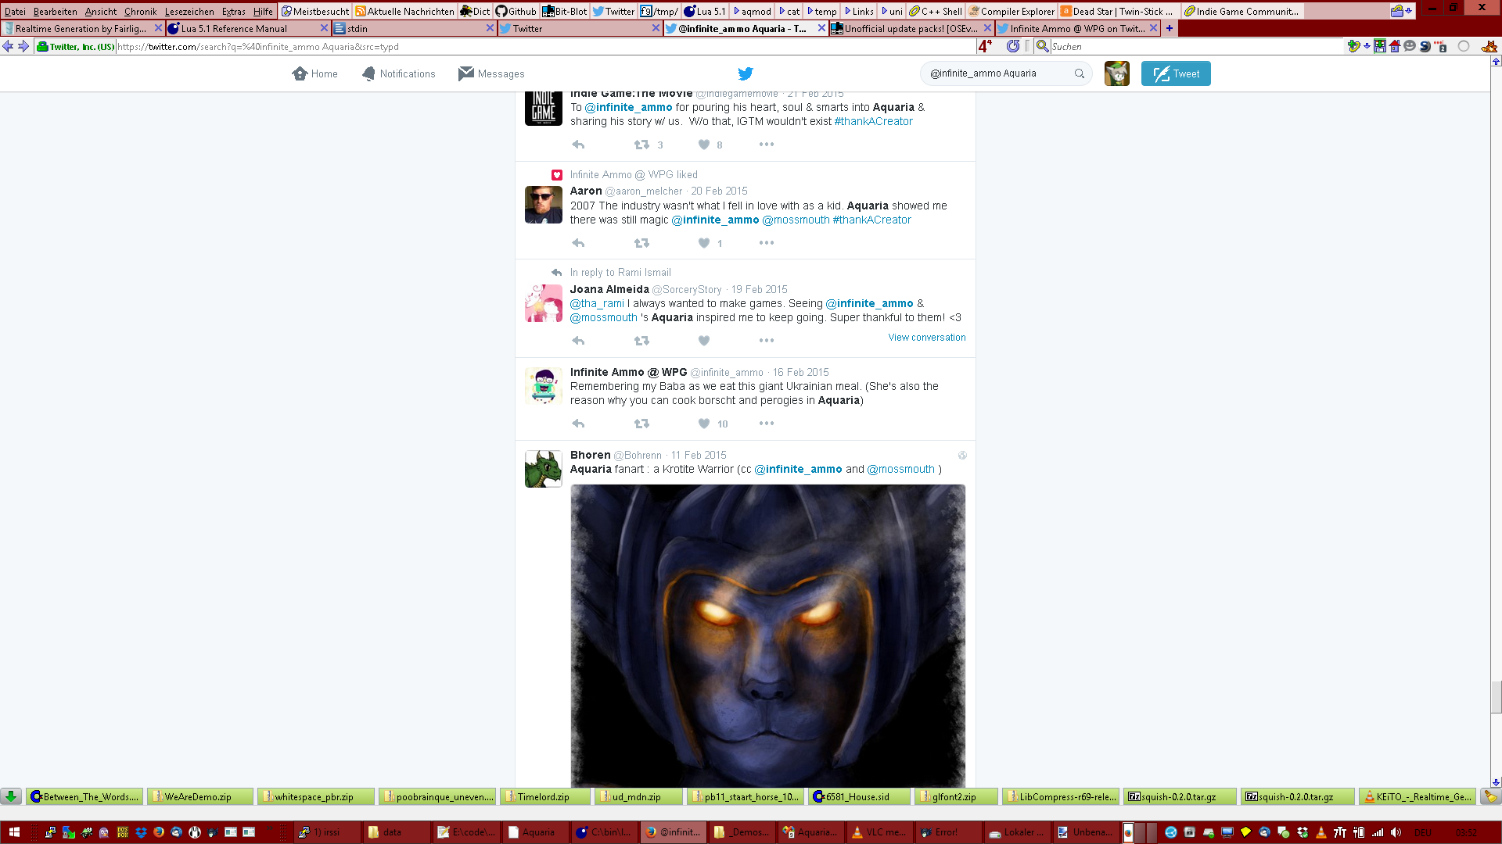The height and width of the screenshot is (844, 1502).
Task: Click Aaron's profile avatar
Action: pos(544,205)
